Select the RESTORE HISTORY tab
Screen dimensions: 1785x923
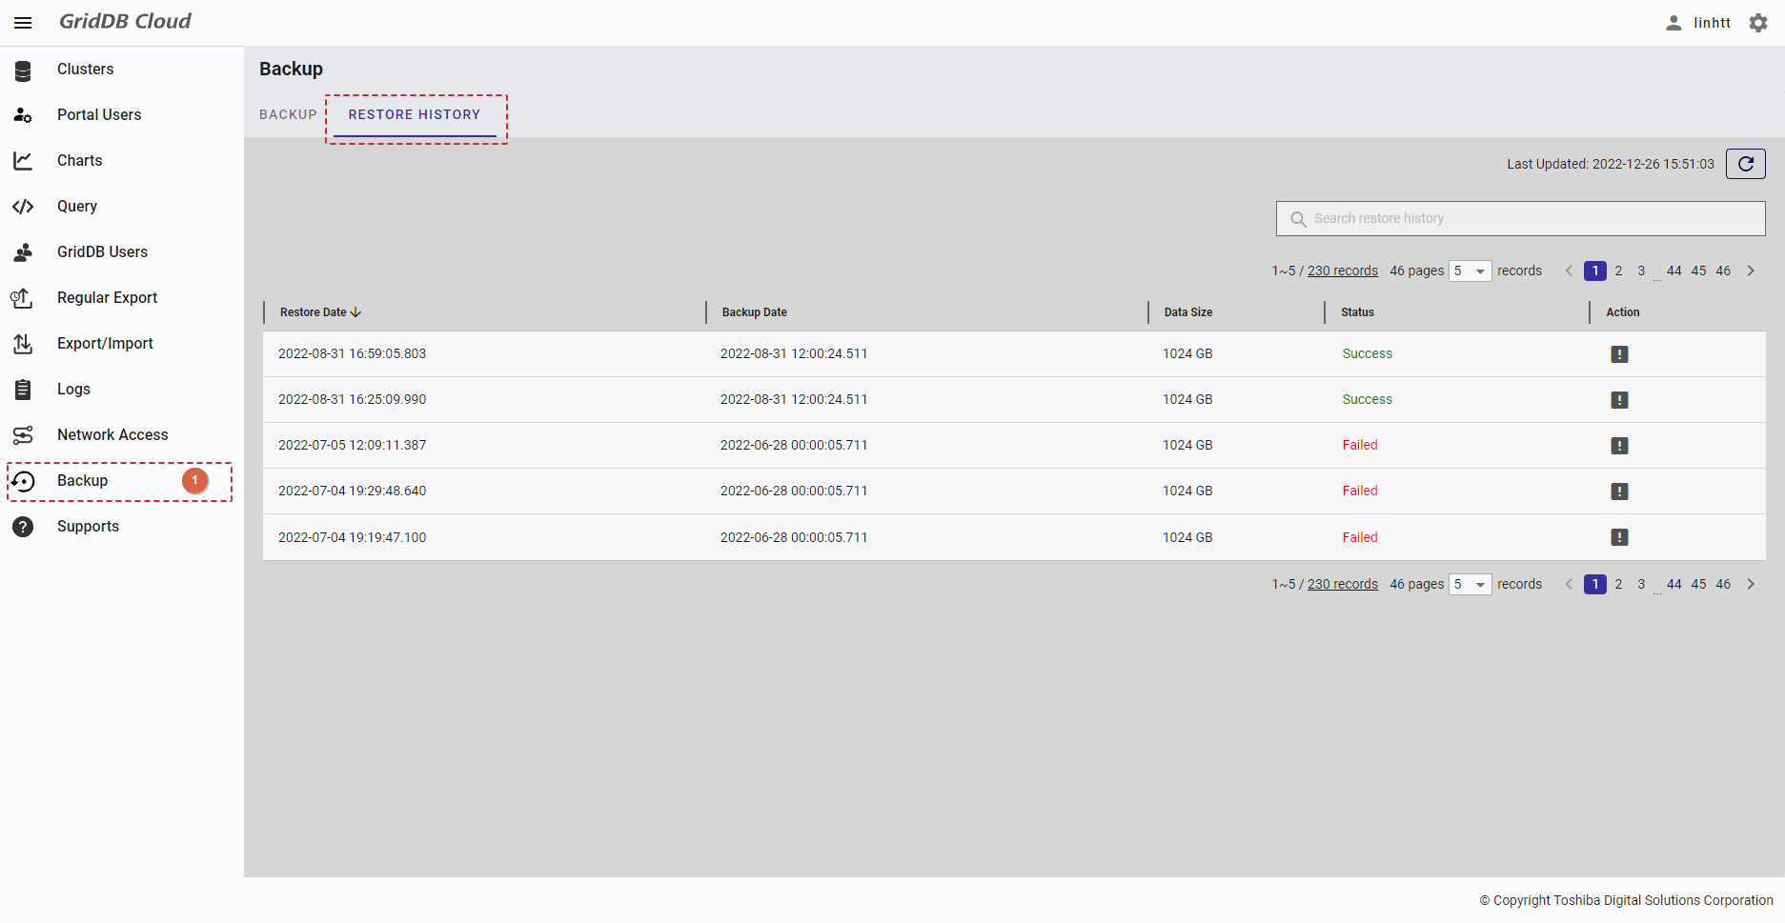click(415, 114)
